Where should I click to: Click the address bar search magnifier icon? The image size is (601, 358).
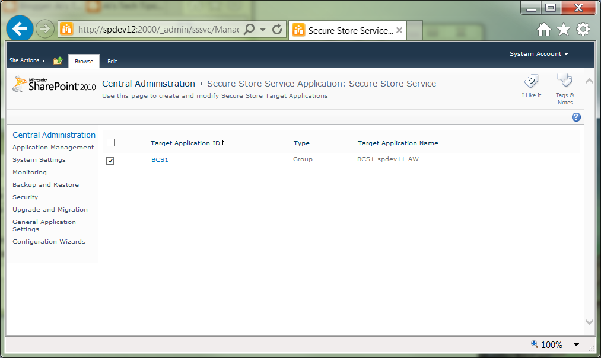tap(249, 28)
